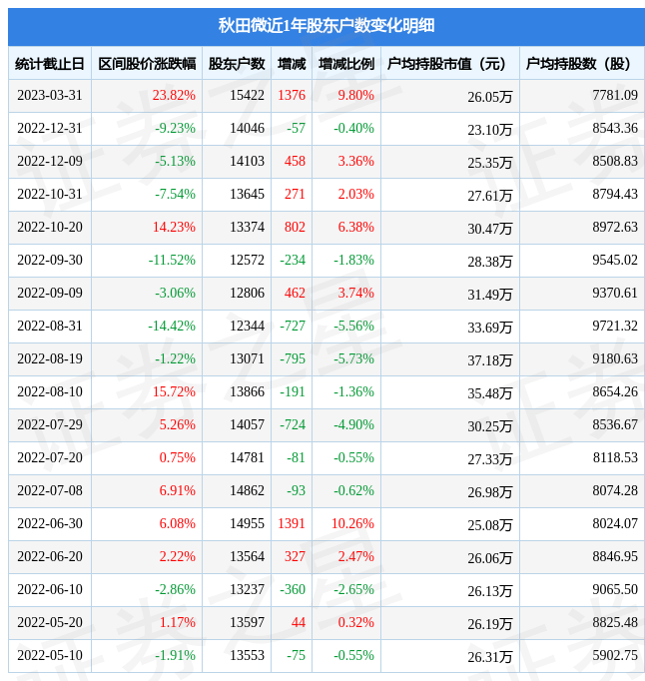
Task: Select the ratio value 9.80%
Action: coord(356,95)
